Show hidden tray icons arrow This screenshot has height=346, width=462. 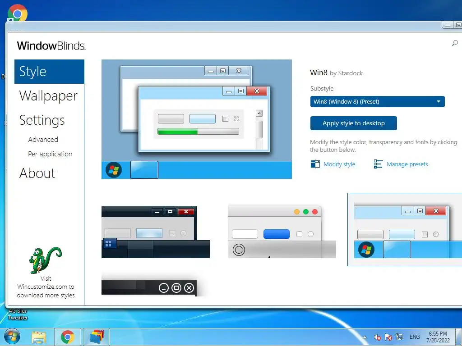pyautogui.click(x=365, y=337)
